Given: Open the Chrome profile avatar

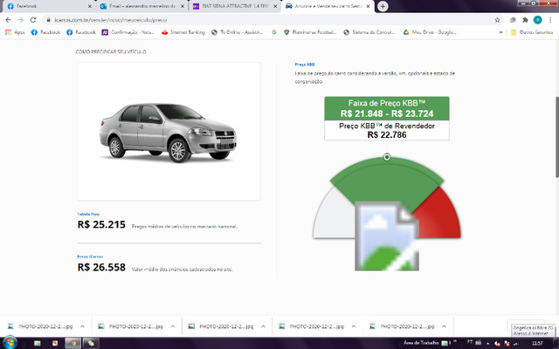Looking at the screenshot, I should 537,20.
